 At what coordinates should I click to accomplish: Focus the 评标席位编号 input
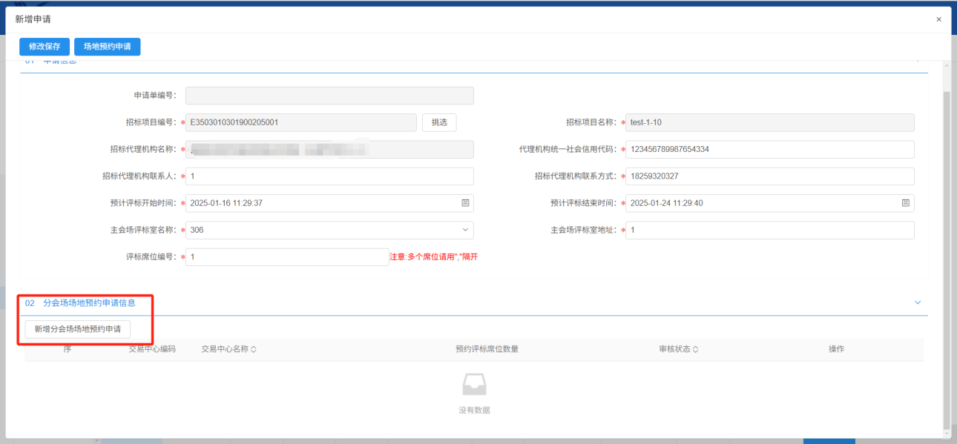[x=286, y=257]
